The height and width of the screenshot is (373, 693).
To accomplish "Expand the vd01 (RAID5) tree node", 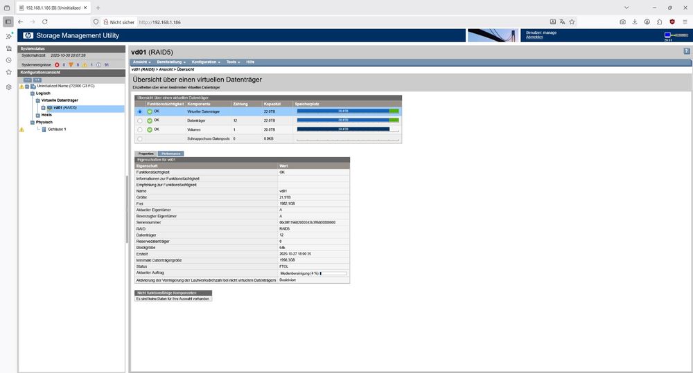I will 43,108.
